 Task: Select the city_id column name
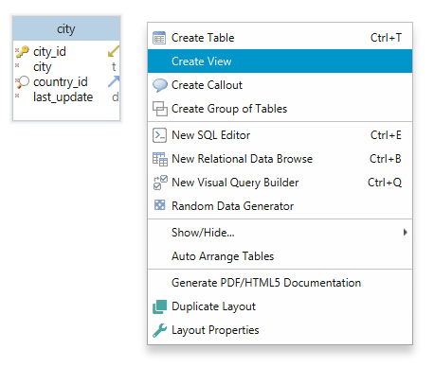(49, 52)
